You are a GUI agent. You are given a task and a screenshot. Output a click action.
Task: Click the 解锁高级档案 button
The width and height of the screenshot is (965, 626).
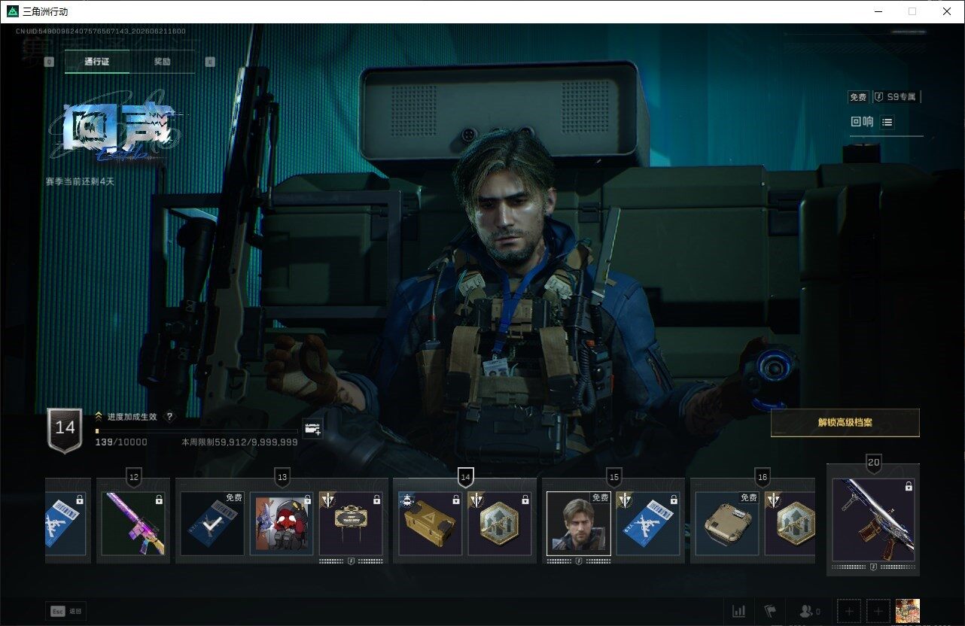pos(845,423)
